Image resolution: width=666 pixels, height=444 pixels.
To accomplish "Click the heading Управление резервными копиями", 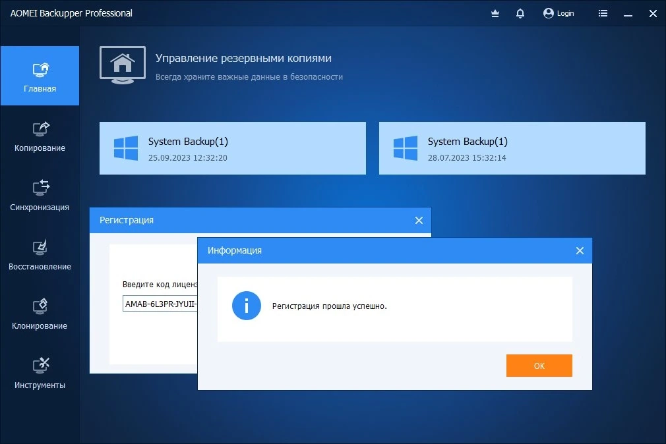I will [x=243, y=58].
